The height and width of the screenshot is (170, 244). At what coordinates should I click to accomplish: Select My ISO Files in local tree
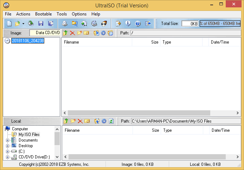(29, 135)
